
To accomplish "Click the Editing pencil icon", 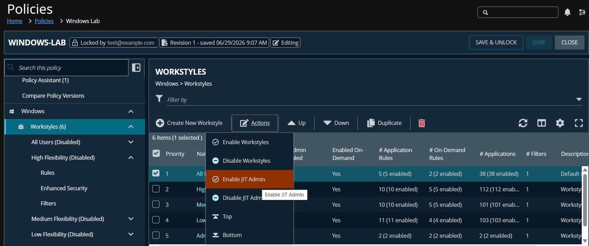I will (x=276, y=43).
